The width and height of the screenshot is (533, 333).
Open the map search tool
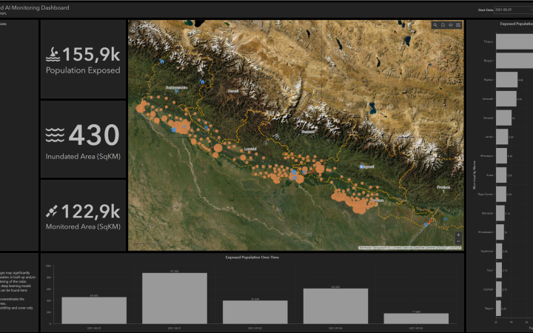coord(435,25)
